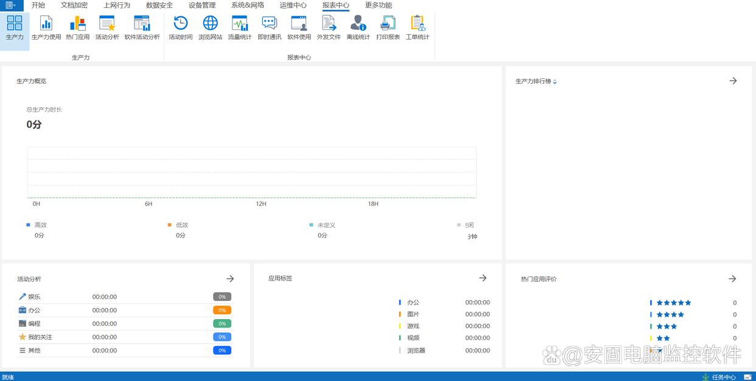Expand the 生产力排行榜 sort dropdown arrow
The height and width of the screenshot is (381, 756).
coord(555,81)
